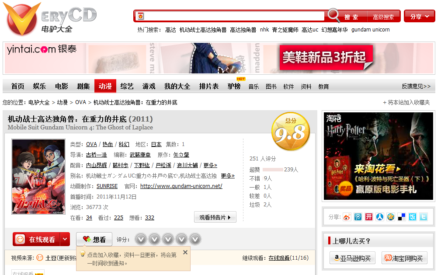441x275 pixels.
Task: Share to Delicious icon
Action: (402, 217)
